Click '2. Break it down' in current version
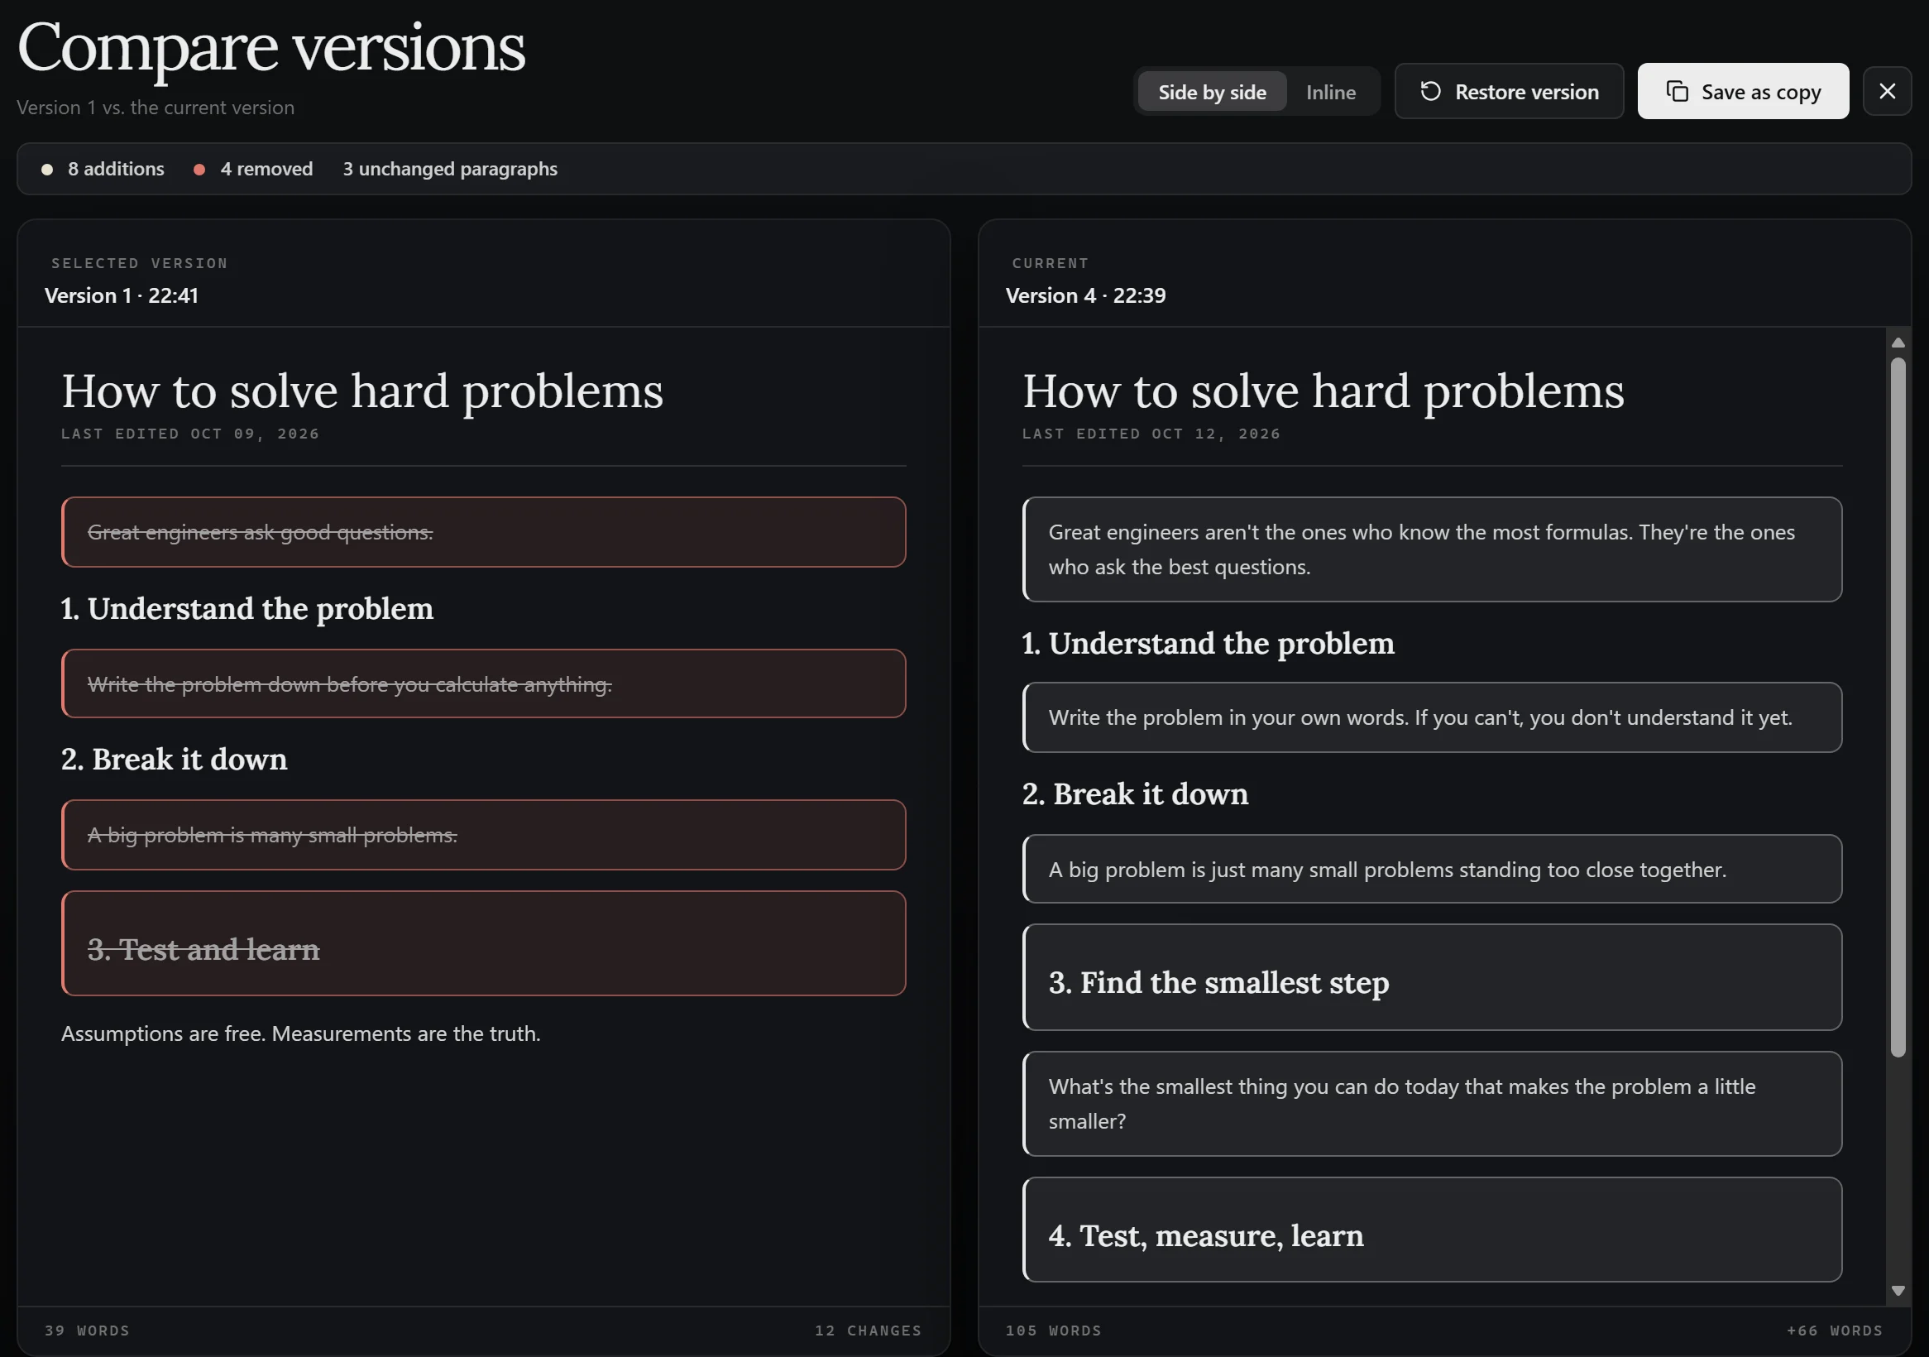The height and width of the screenshot is (1357, 1929). [1135, 794]
